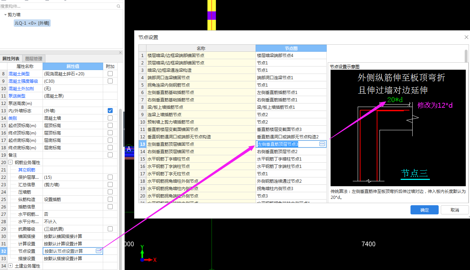The height and width of the screenshot is (270, 470).
Task: Select row 顶层暗梁/边框梁端部锚固节点
Action: [x=201, y=63]
